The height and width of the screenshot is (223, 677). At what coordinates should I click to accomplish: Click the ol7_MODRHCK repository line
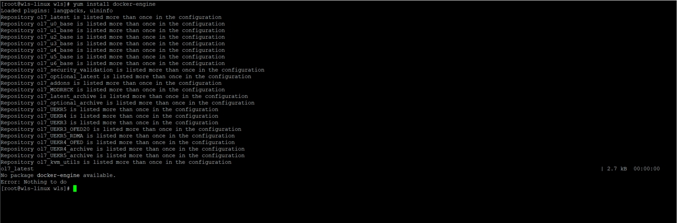pos(112,90)
